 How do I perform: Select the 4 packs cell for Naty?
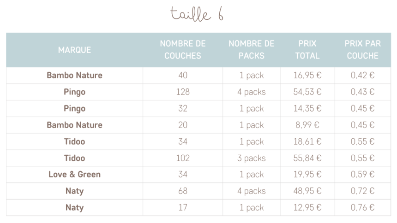point(252,191)
